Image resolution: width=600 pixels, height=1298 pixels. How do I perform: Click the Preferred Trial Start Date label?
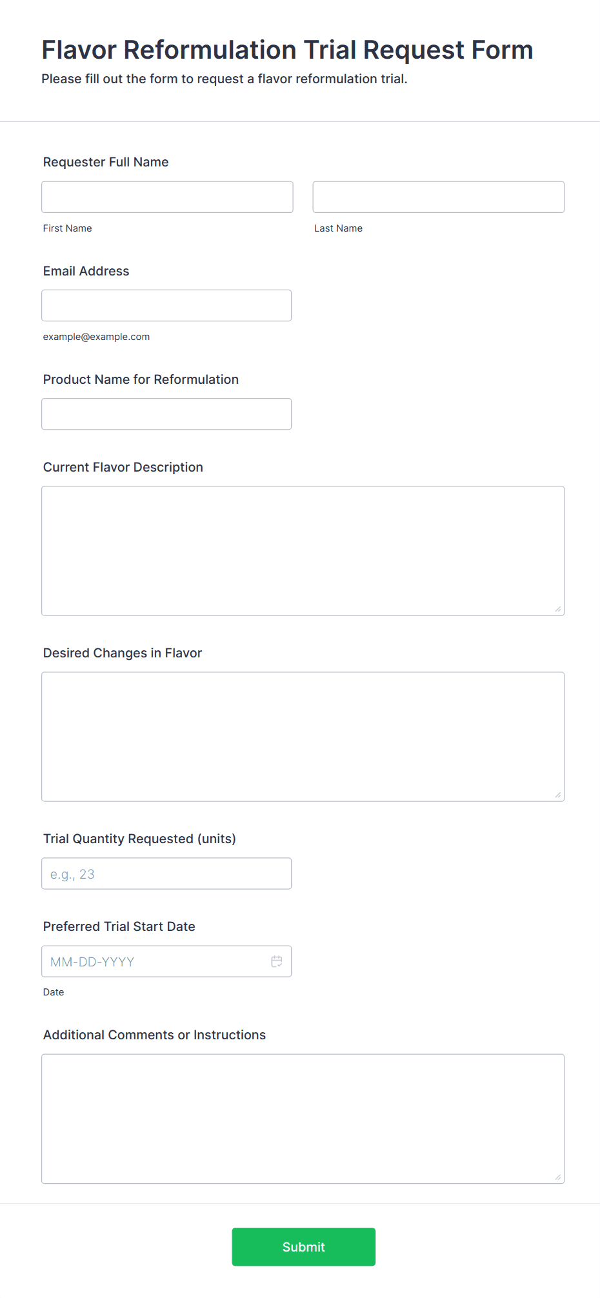(119, 926)
